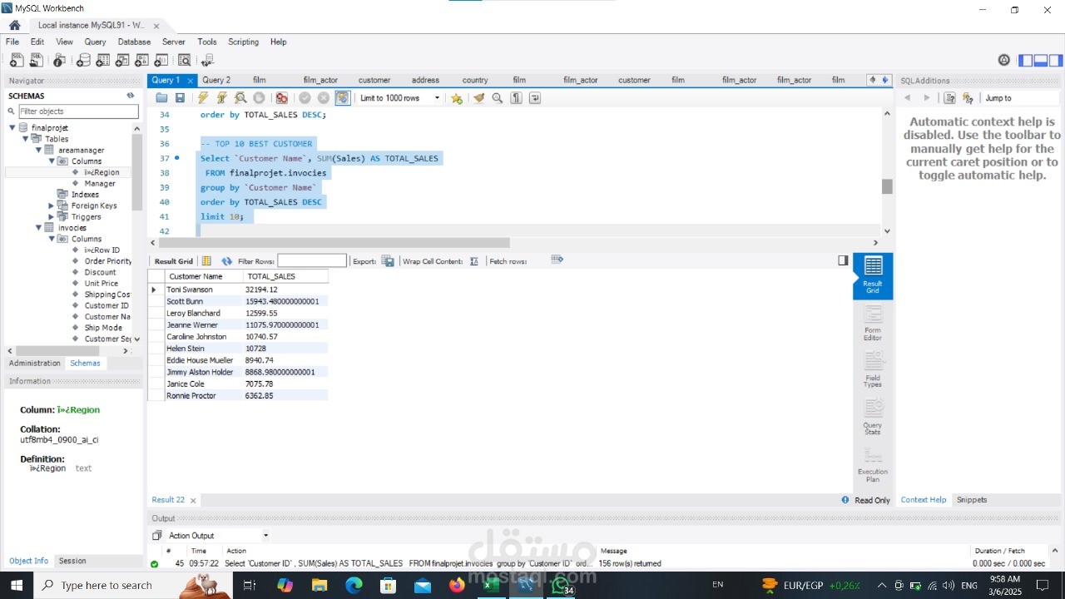This screenshot has width=1065, height=599.
Task: Select the Result Grid side button
Action: 873,275
